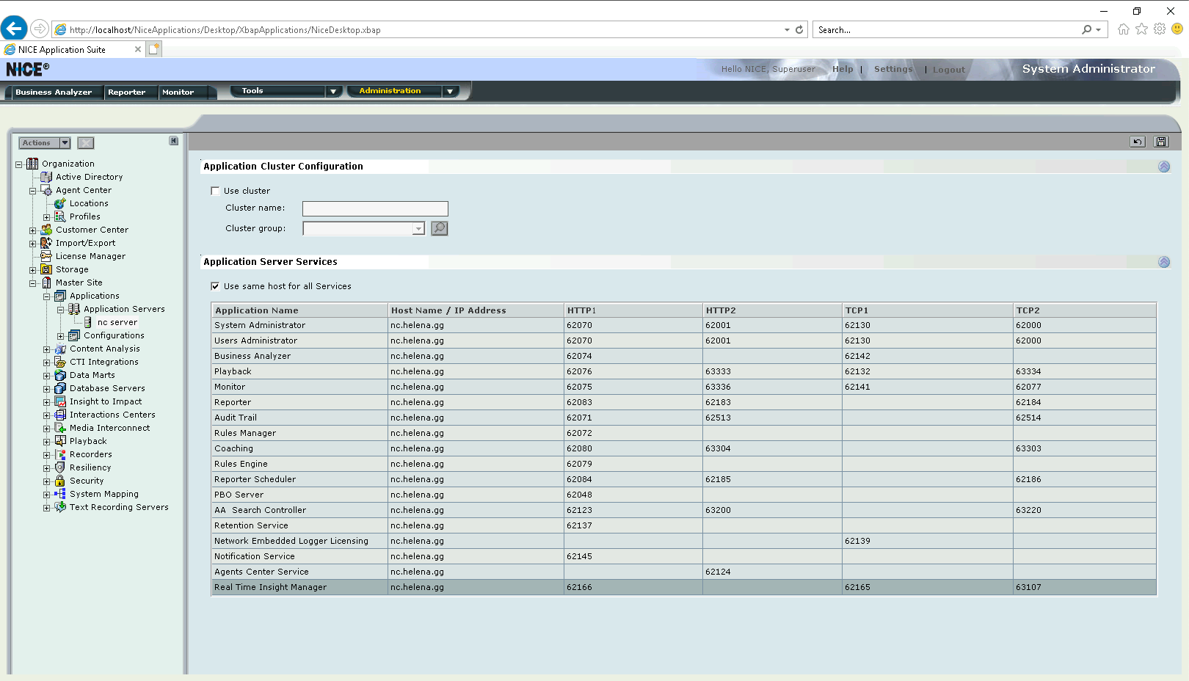
Task: Click the Security padlock icon
Action: [x=60, y=481]
